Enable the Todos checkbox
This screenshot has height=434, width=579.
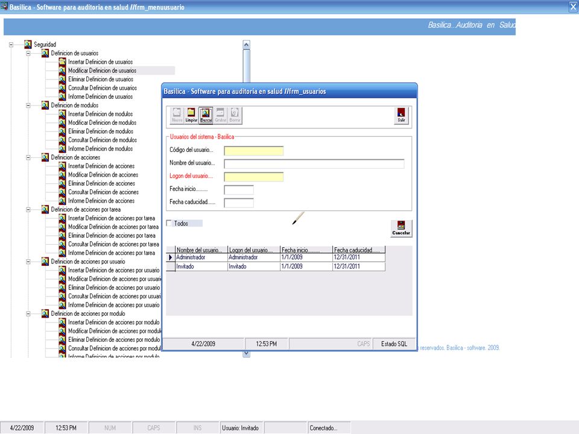point(169,223)
